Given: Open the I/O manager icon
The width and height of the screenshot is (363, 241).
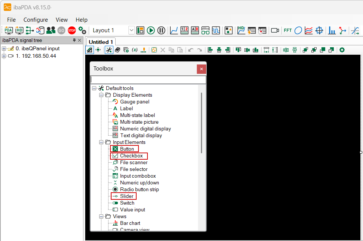Looking at the screenshot, I should click(30, 30).
